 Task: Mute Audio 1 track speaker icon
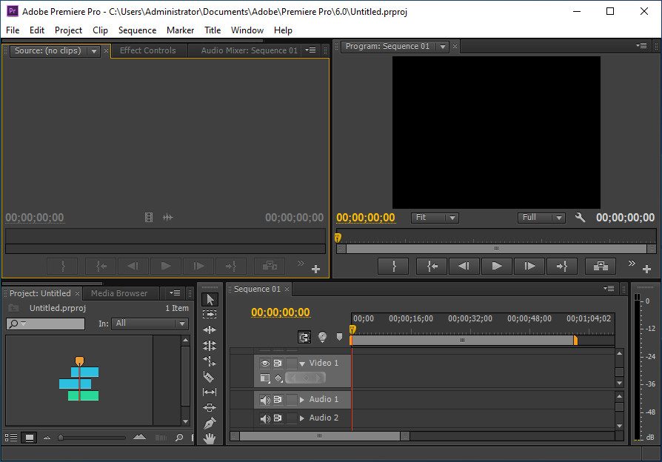[264, 400]
